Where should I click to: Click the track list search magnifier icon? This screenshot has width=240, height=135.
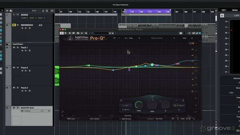[52, 11]
